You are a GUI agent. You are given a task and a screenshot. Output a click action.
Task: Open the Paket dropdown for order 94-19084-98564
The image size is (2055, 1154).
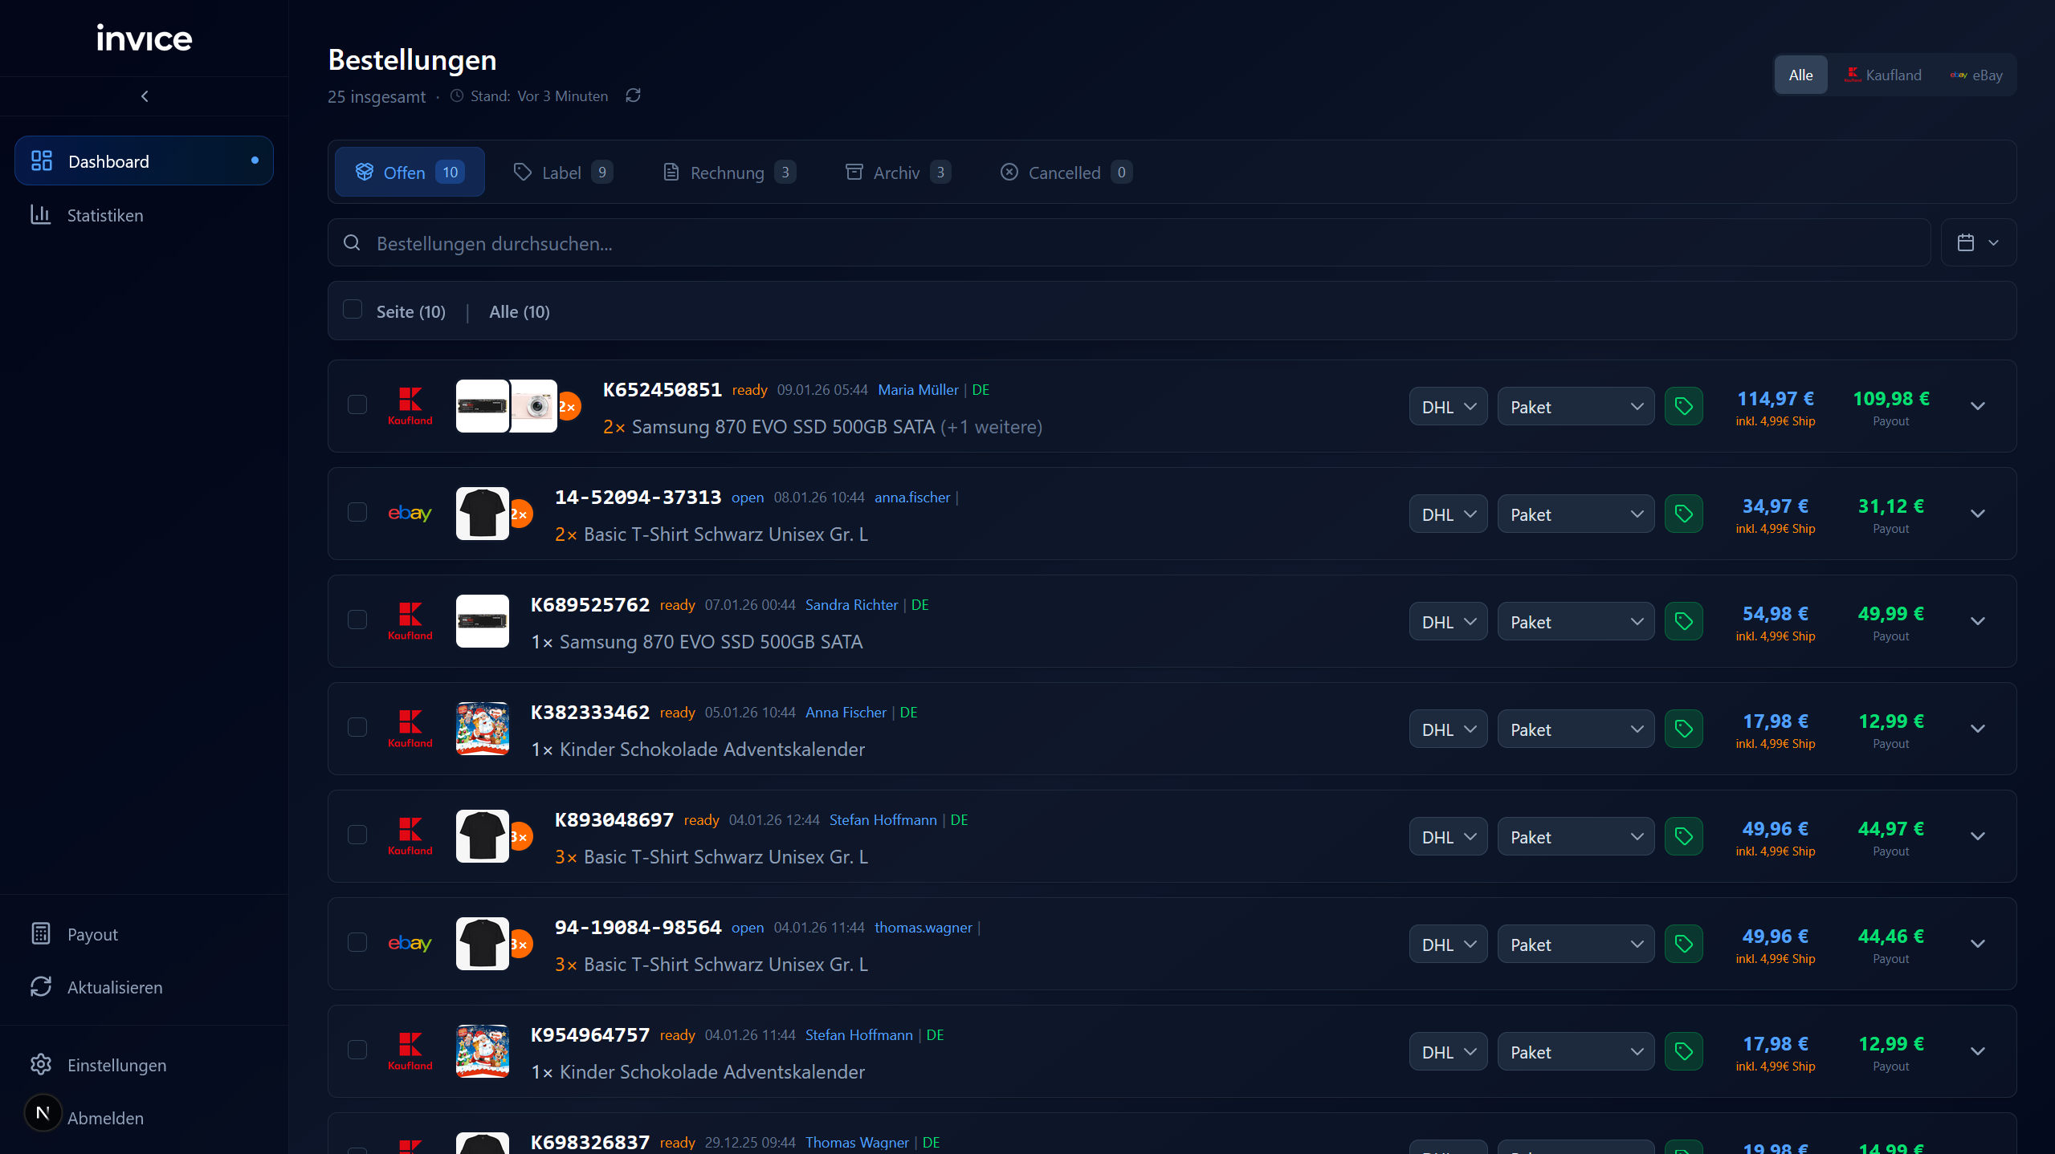tap(1576, 944)
